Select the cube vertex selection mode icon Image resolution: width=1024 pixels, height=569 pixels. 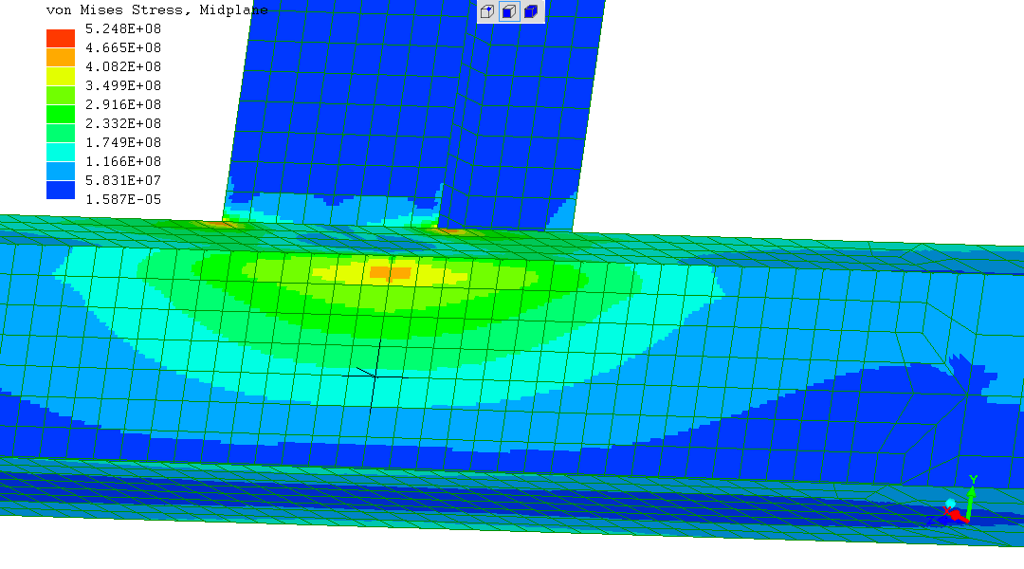487,12
